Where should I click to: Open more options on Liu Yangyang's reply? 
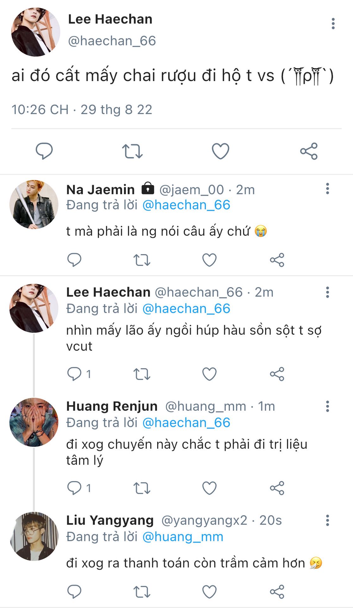click(x=327, y=520)
